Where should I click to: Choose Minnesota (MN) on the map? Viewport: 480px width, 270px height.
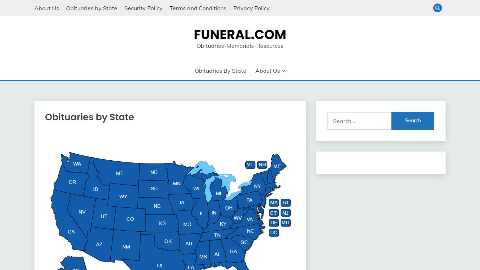(177, 184)
